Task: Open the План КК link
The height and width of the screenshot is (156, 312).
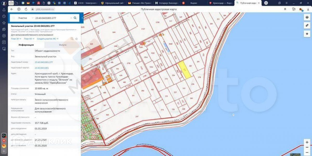Action: (29, 38)
